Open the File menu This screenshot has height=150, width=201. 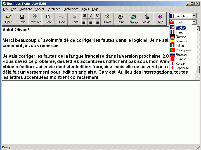coord(5,9)
